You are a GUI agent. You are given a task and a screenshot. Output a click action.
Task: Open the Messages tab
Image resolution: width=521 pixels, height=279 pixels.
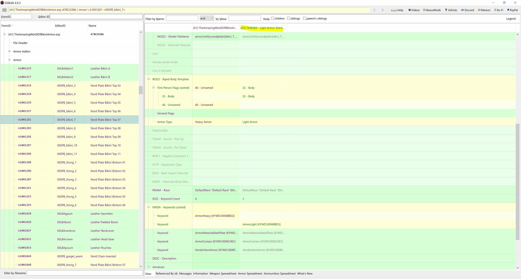point(185,274)
